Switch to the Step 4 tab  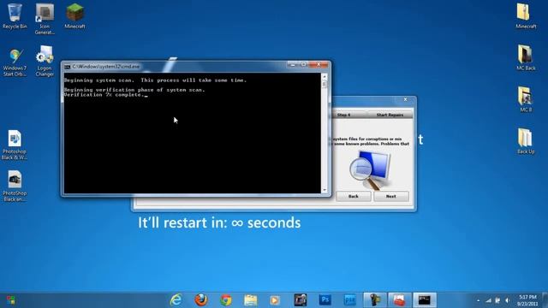click(343, 115)
